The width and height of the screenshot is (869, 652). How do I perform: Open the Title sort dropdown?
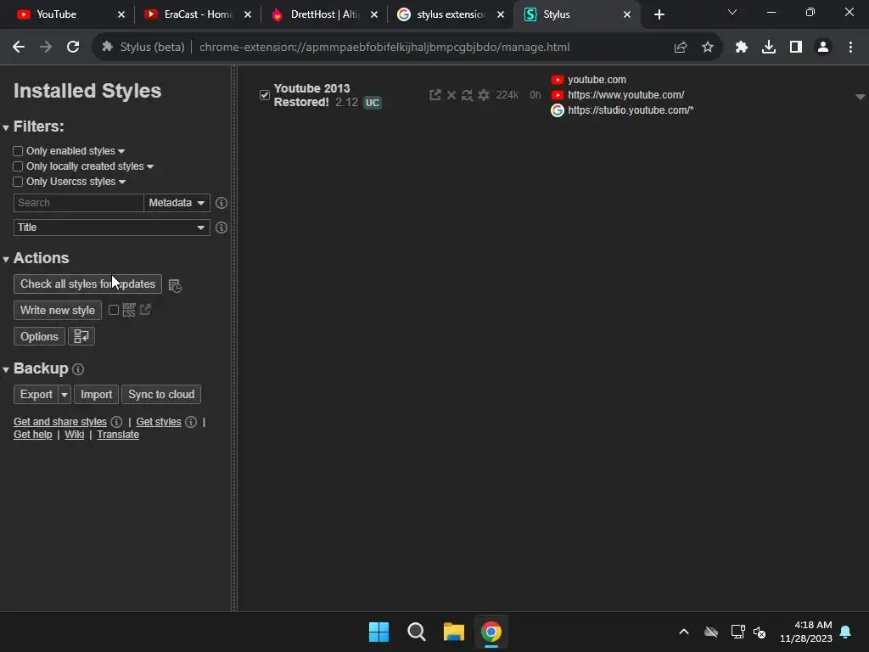[x=111, y=228]
